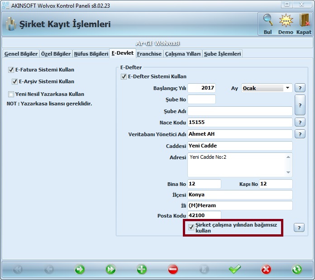Enable Yeni Nesil Yazarkasa Kullan
Viewport: 315px width, 280px height.
pyautogui.click(x=11, y=94)
